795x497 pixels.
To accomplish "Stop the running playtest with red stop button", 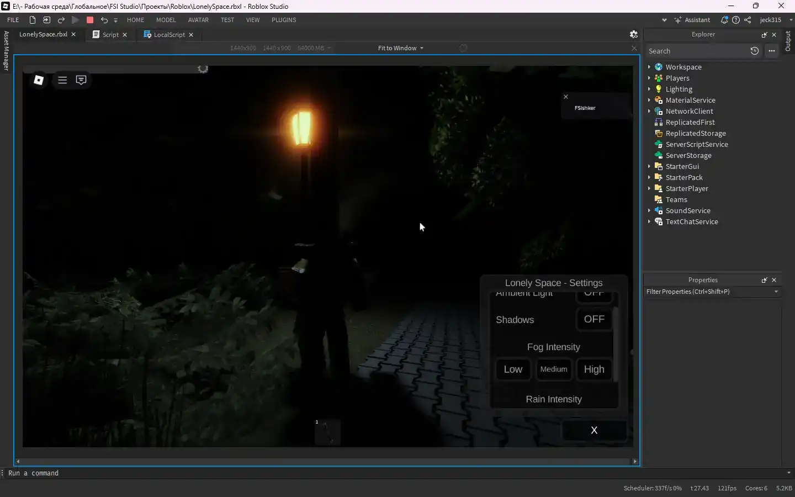I will tap(90, 20).
